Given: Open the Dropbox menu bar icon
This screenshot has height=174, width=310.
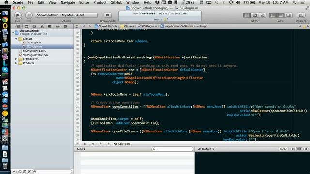Looking at the screenshot, I should click(157, 2).
